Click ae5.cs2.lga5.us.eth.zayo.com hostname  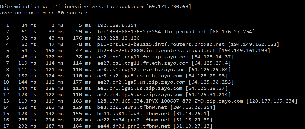pyautogui.click(x=140, y=76)
